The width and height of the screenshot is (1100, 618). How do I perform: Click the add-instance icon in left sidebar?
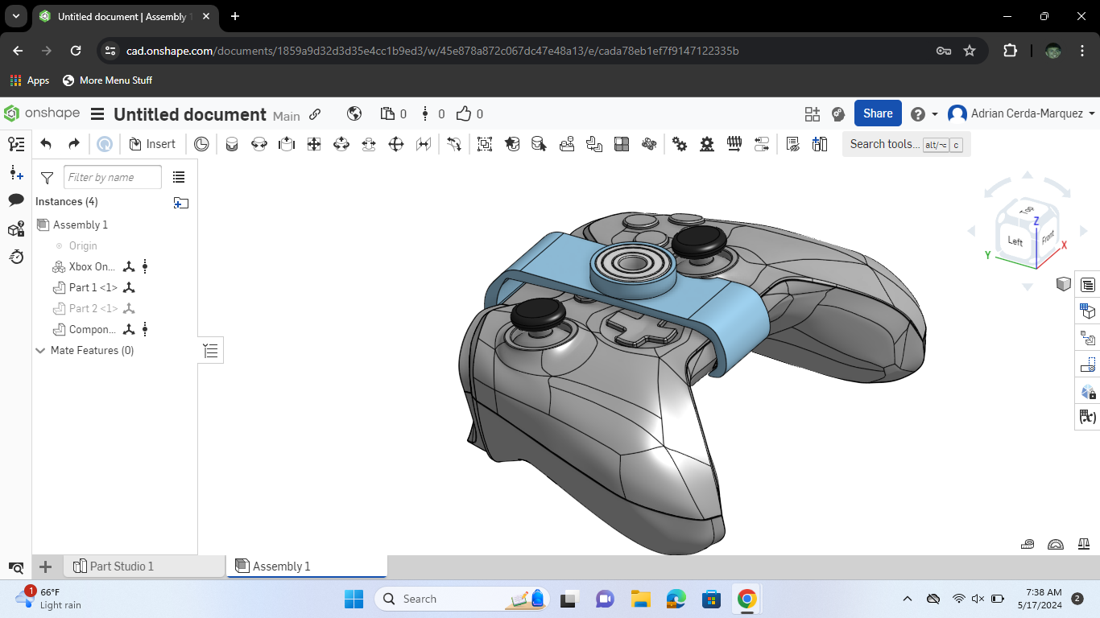click(x=16, y=172)
